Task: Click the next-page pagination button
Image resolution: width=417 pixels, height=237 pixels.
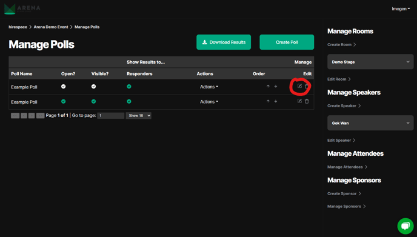Action: coord(32,115)
